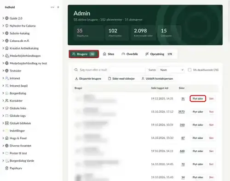Click the 102 Abonnenter stat card
Viewport: 230px width, 181px height.
(117, 33)
